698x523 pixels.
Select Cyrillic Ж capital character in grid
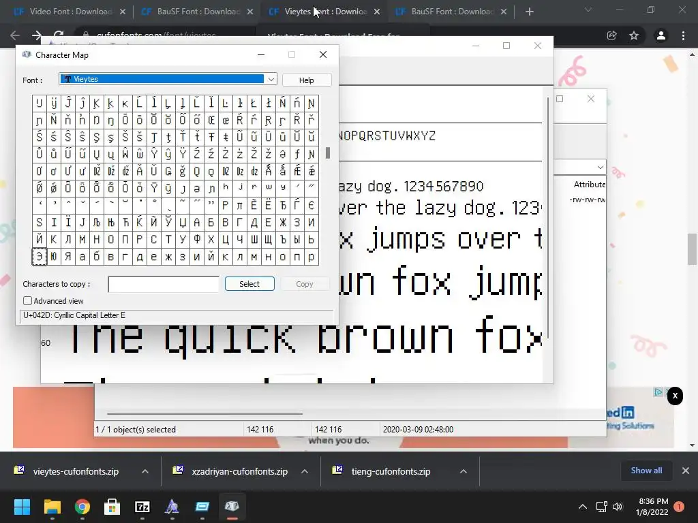(282, 223)
